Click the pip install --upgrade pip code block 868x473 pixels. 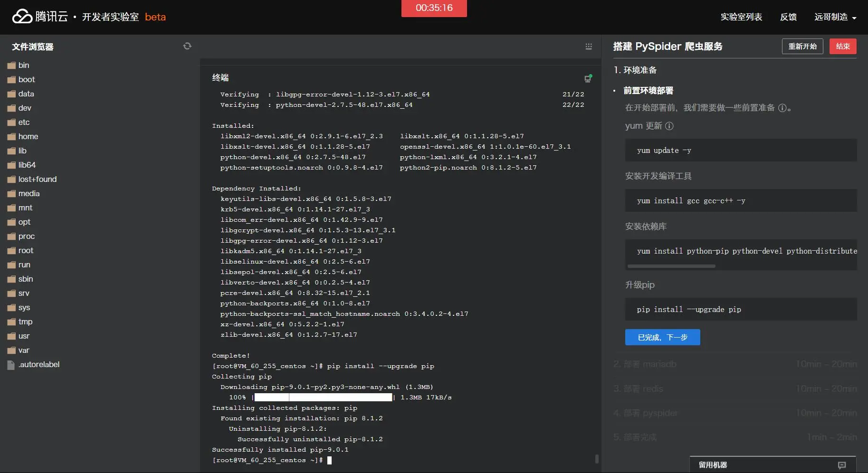(x=740, y=310)
